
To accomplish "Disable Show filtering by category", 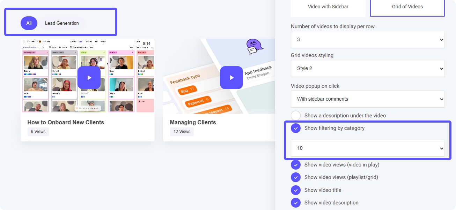I will [296, 128].
